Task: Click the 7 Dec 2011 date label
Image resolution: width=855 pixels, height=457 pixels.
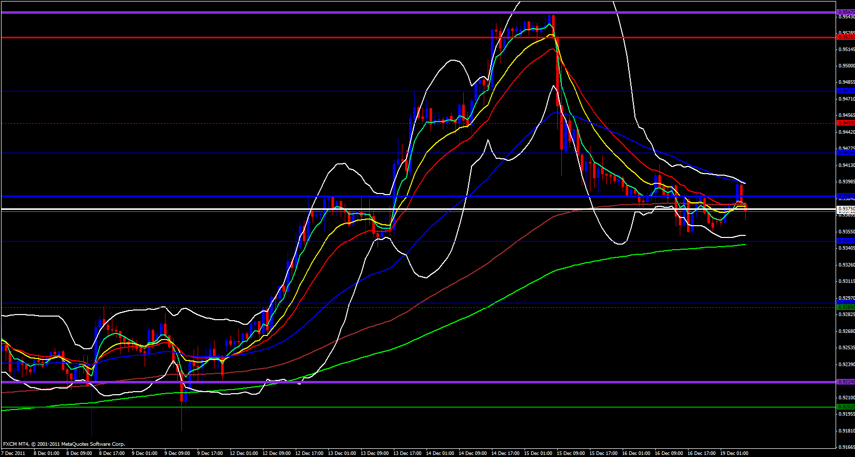Action: 14,453
